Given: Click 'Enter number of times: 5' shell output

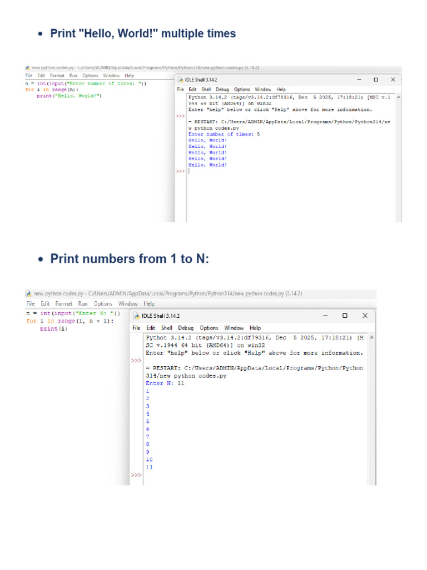Looking at the screenshot, I should (224, 134).
